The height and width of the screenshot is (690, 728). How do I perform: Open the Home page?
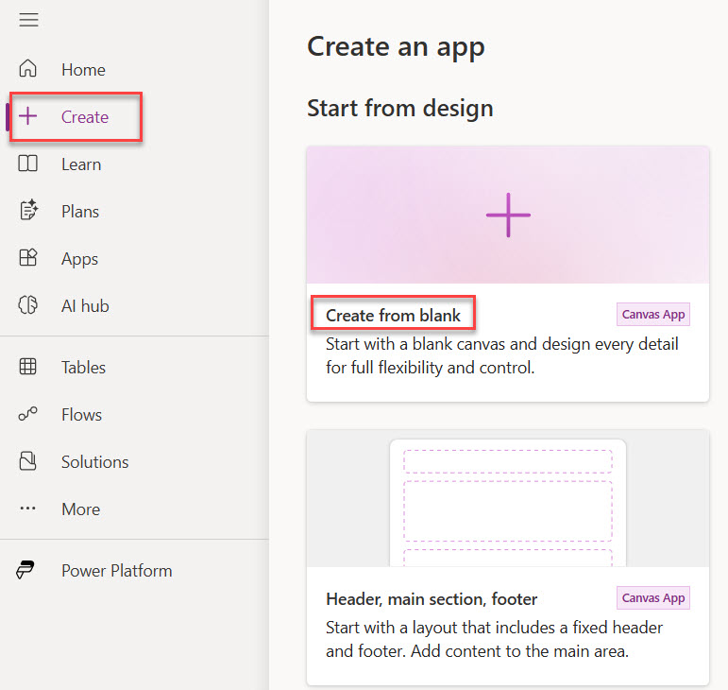tap(84, 70)
